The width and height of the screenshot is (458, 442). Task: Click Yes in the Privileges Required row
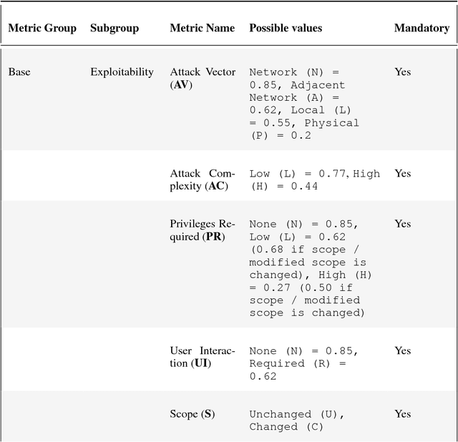(403, 224)
